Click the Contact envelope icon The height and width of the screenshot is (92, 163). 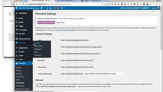(17, 34)
